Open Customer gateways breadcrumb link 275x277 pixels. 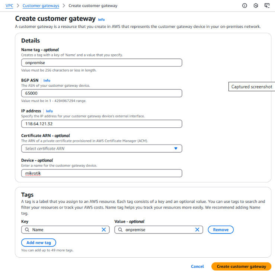click(x=41, y=6)
